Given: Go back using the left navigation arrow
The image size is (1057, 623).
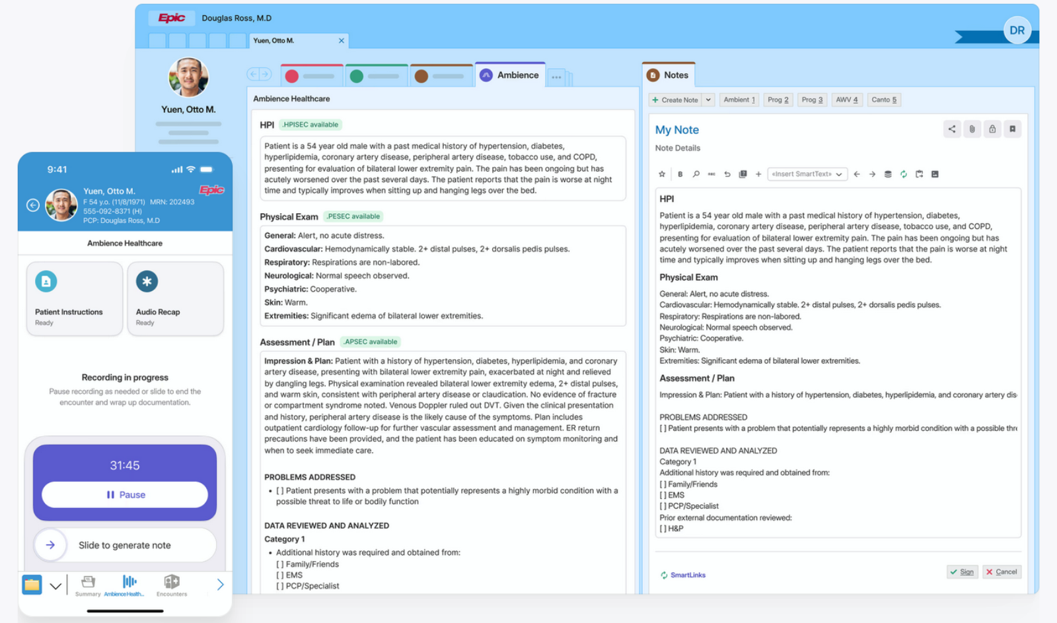Looking at the screenshot, I should 253,75.
